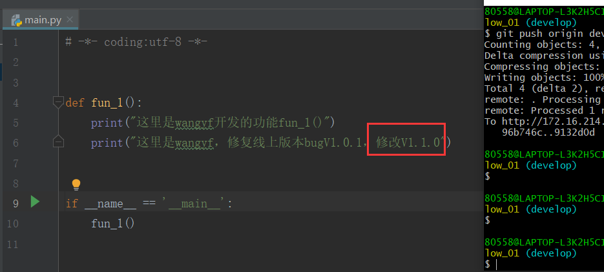Click __name__ variable on line 9
This screenshot has height=272, width=604.
[x=110, y=204]
